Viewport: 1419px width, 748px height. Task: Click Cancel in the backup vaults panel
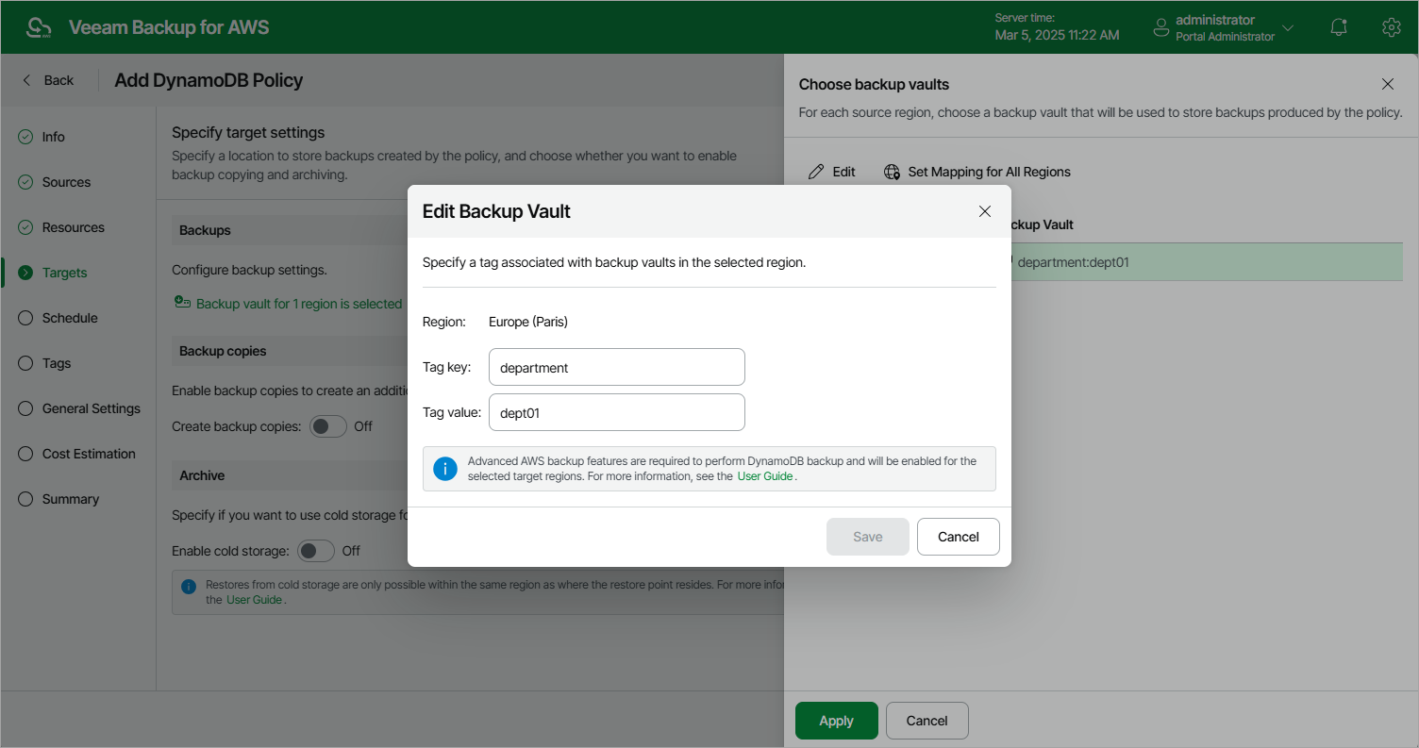click(x=927, y=721)
